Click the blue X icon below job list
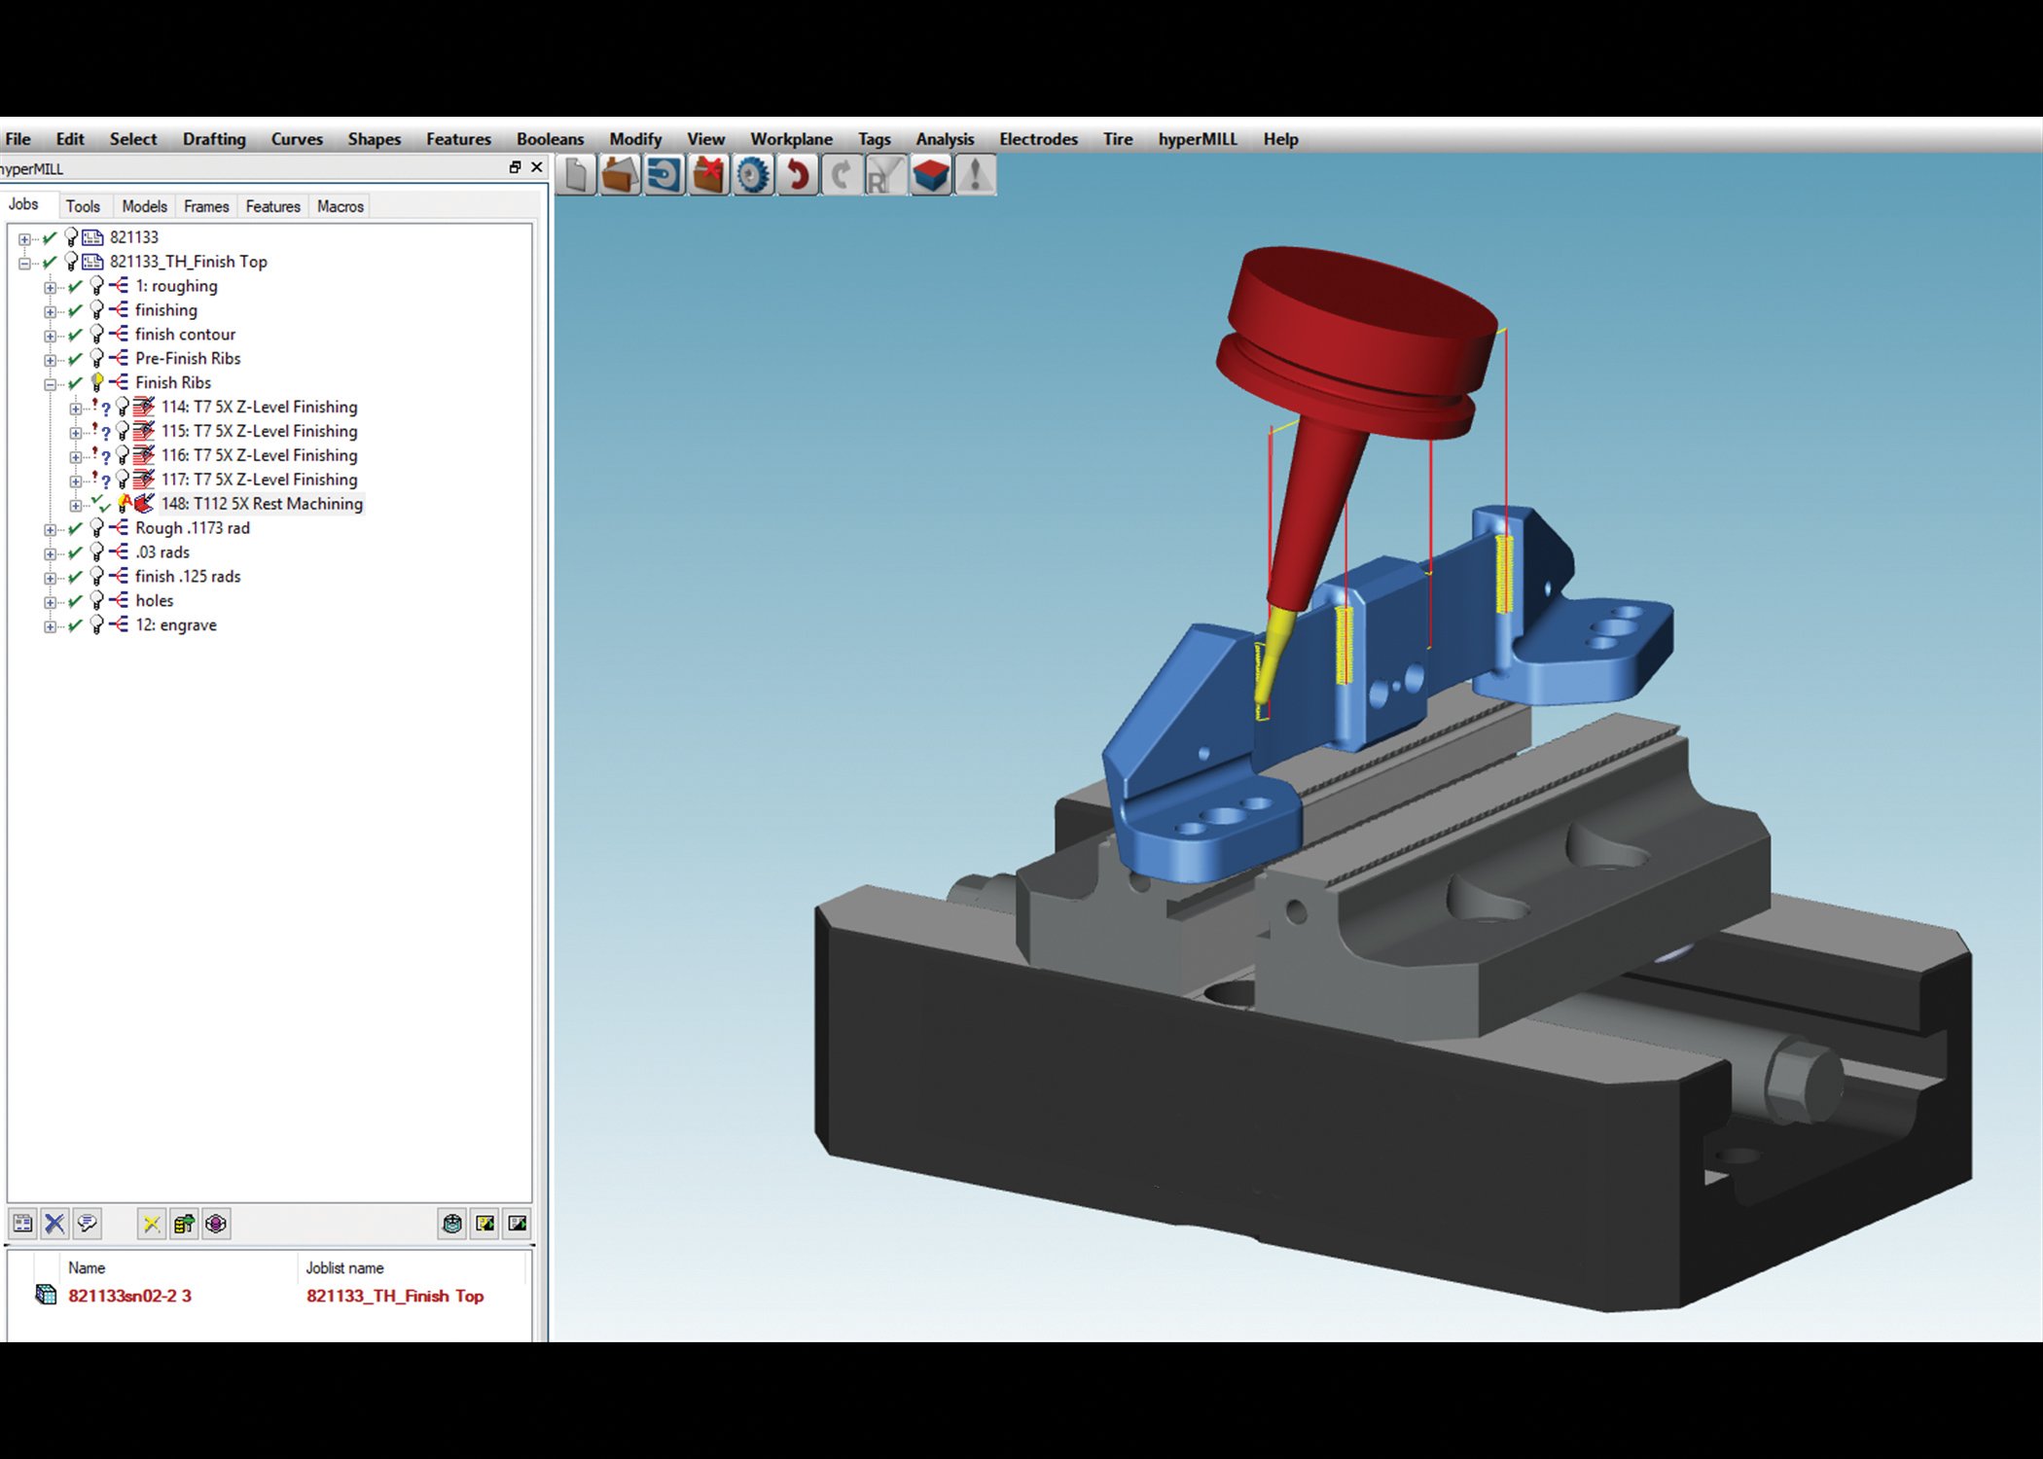This screenshot has width=2043, height=1459. tap(55, 1224)
